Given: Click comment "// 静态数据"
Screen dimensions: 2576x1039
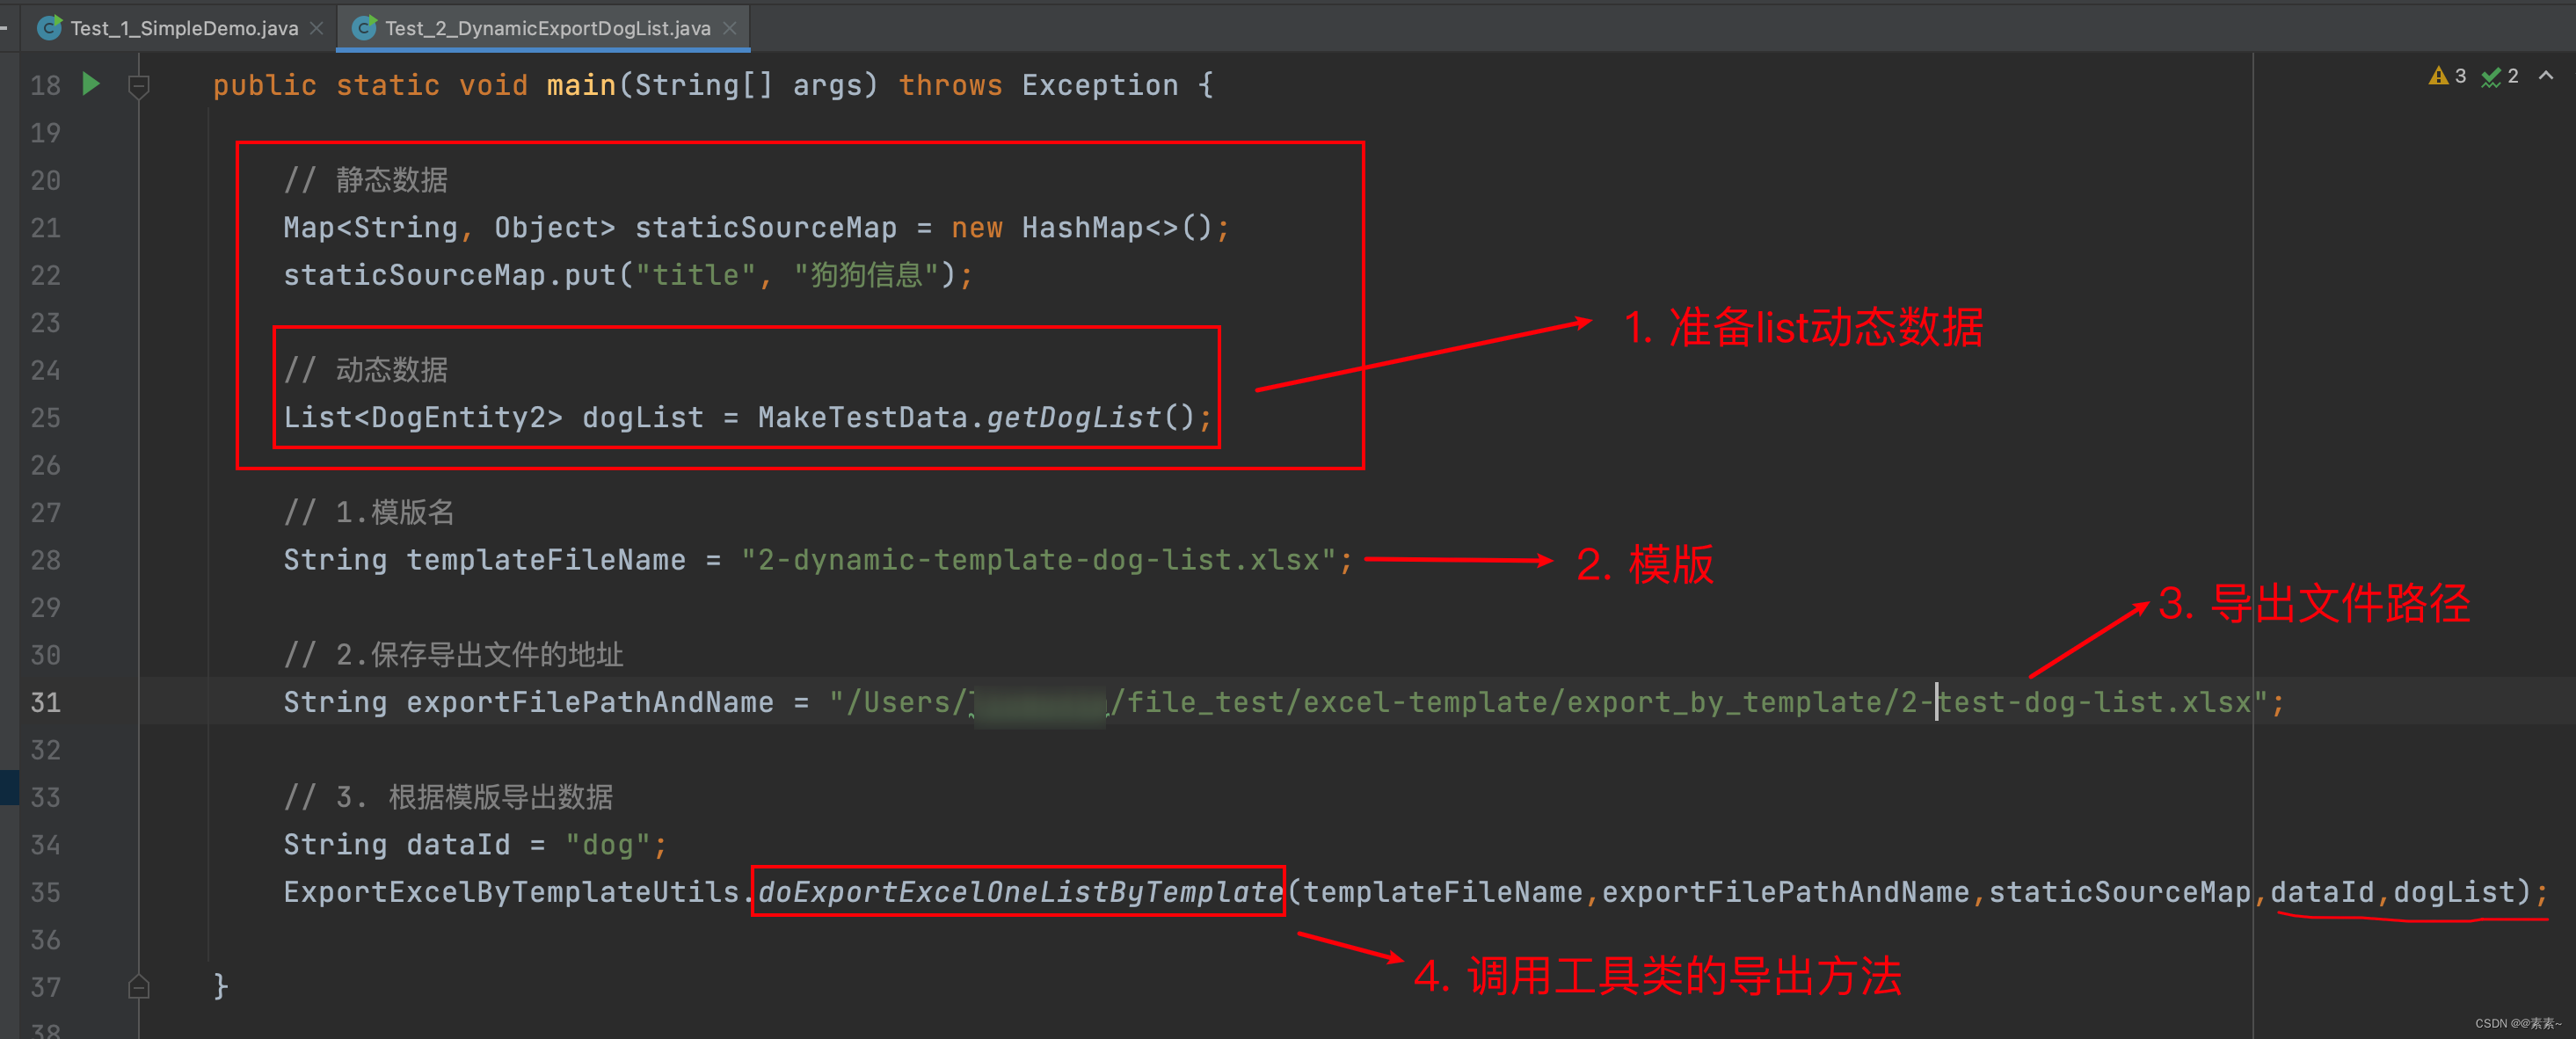Looking at the screenshot, I should pyautogui.click(x=366, y=180).
